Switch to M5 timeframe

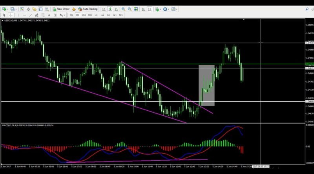(77, 15)
